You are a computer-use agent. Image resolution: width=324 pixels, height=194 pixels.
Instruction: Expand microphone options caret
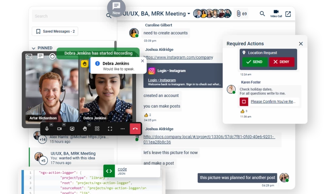pyautogui.click(x=51, y=124)
